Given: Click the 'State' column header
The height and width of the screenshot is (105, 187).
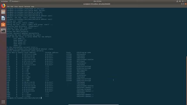Looking at the screenshot, I should point(68,52).
